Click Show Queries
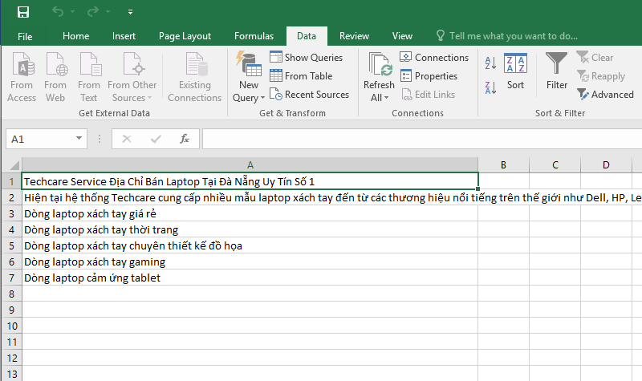Screen dimensions: 642x381 pos(307,57)
